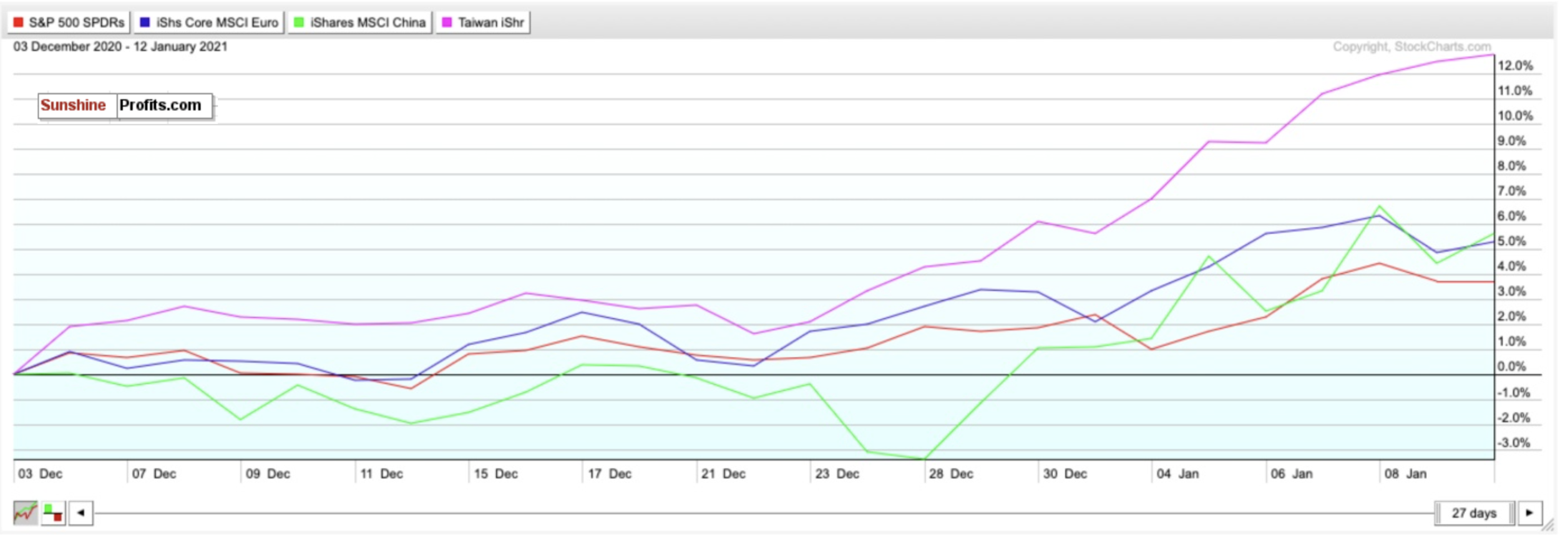
Task: Select the line chart mode icon
Action: (25, 513)
